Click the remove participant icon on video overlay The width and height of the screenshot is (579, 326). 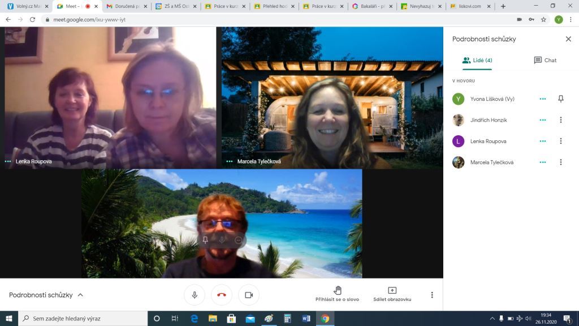238,240
